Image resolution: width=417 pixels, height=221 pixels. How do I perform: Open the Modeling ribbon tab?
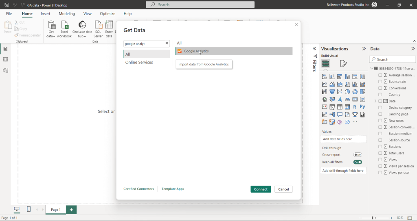coord(66,14)
